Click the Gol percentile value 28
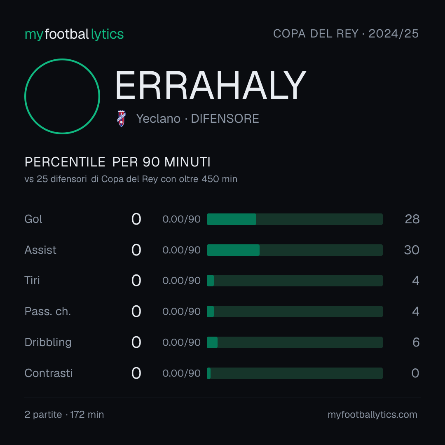 (412, 219)
